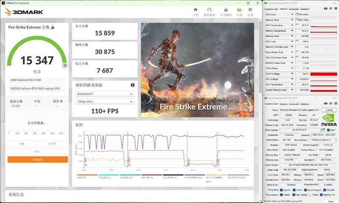The width and height of the screenshot is (339, 203).
Task: Click the 另存为 save as button
Action: 52,144
